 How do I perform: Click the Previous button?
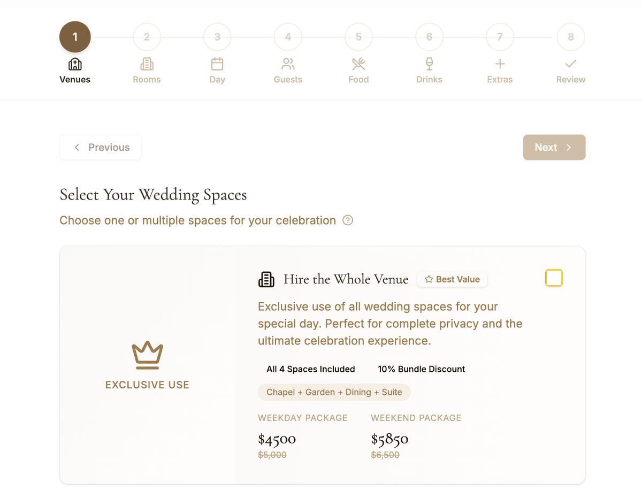[x=101, y=147]
